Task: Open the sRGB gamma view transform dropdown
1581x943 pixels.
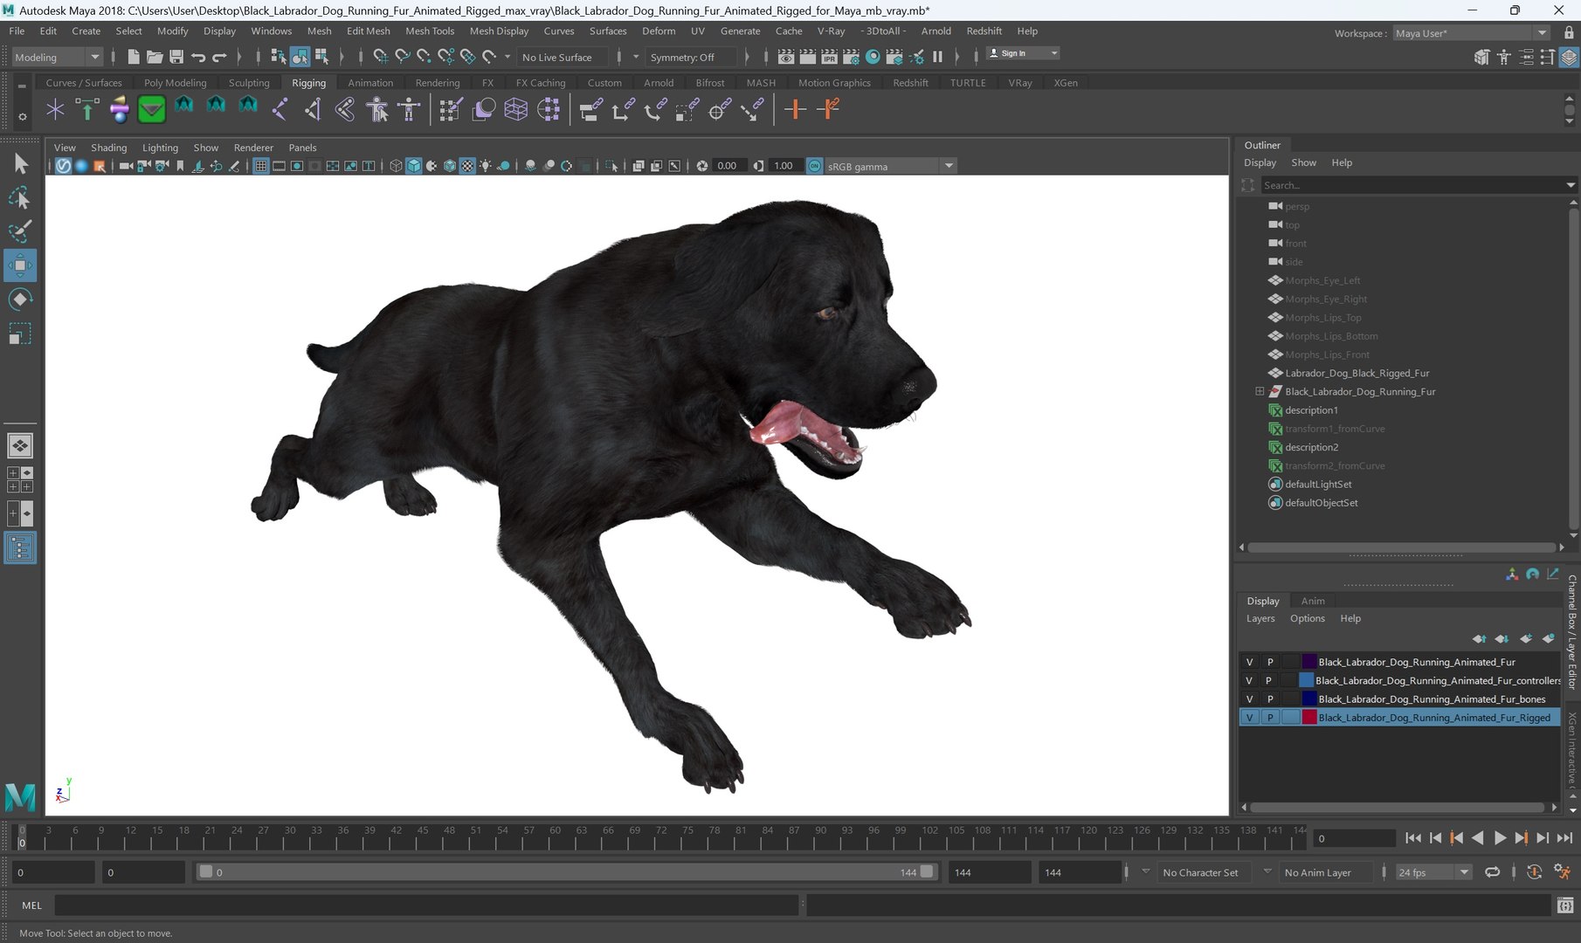Action: (x=889, y=166)
